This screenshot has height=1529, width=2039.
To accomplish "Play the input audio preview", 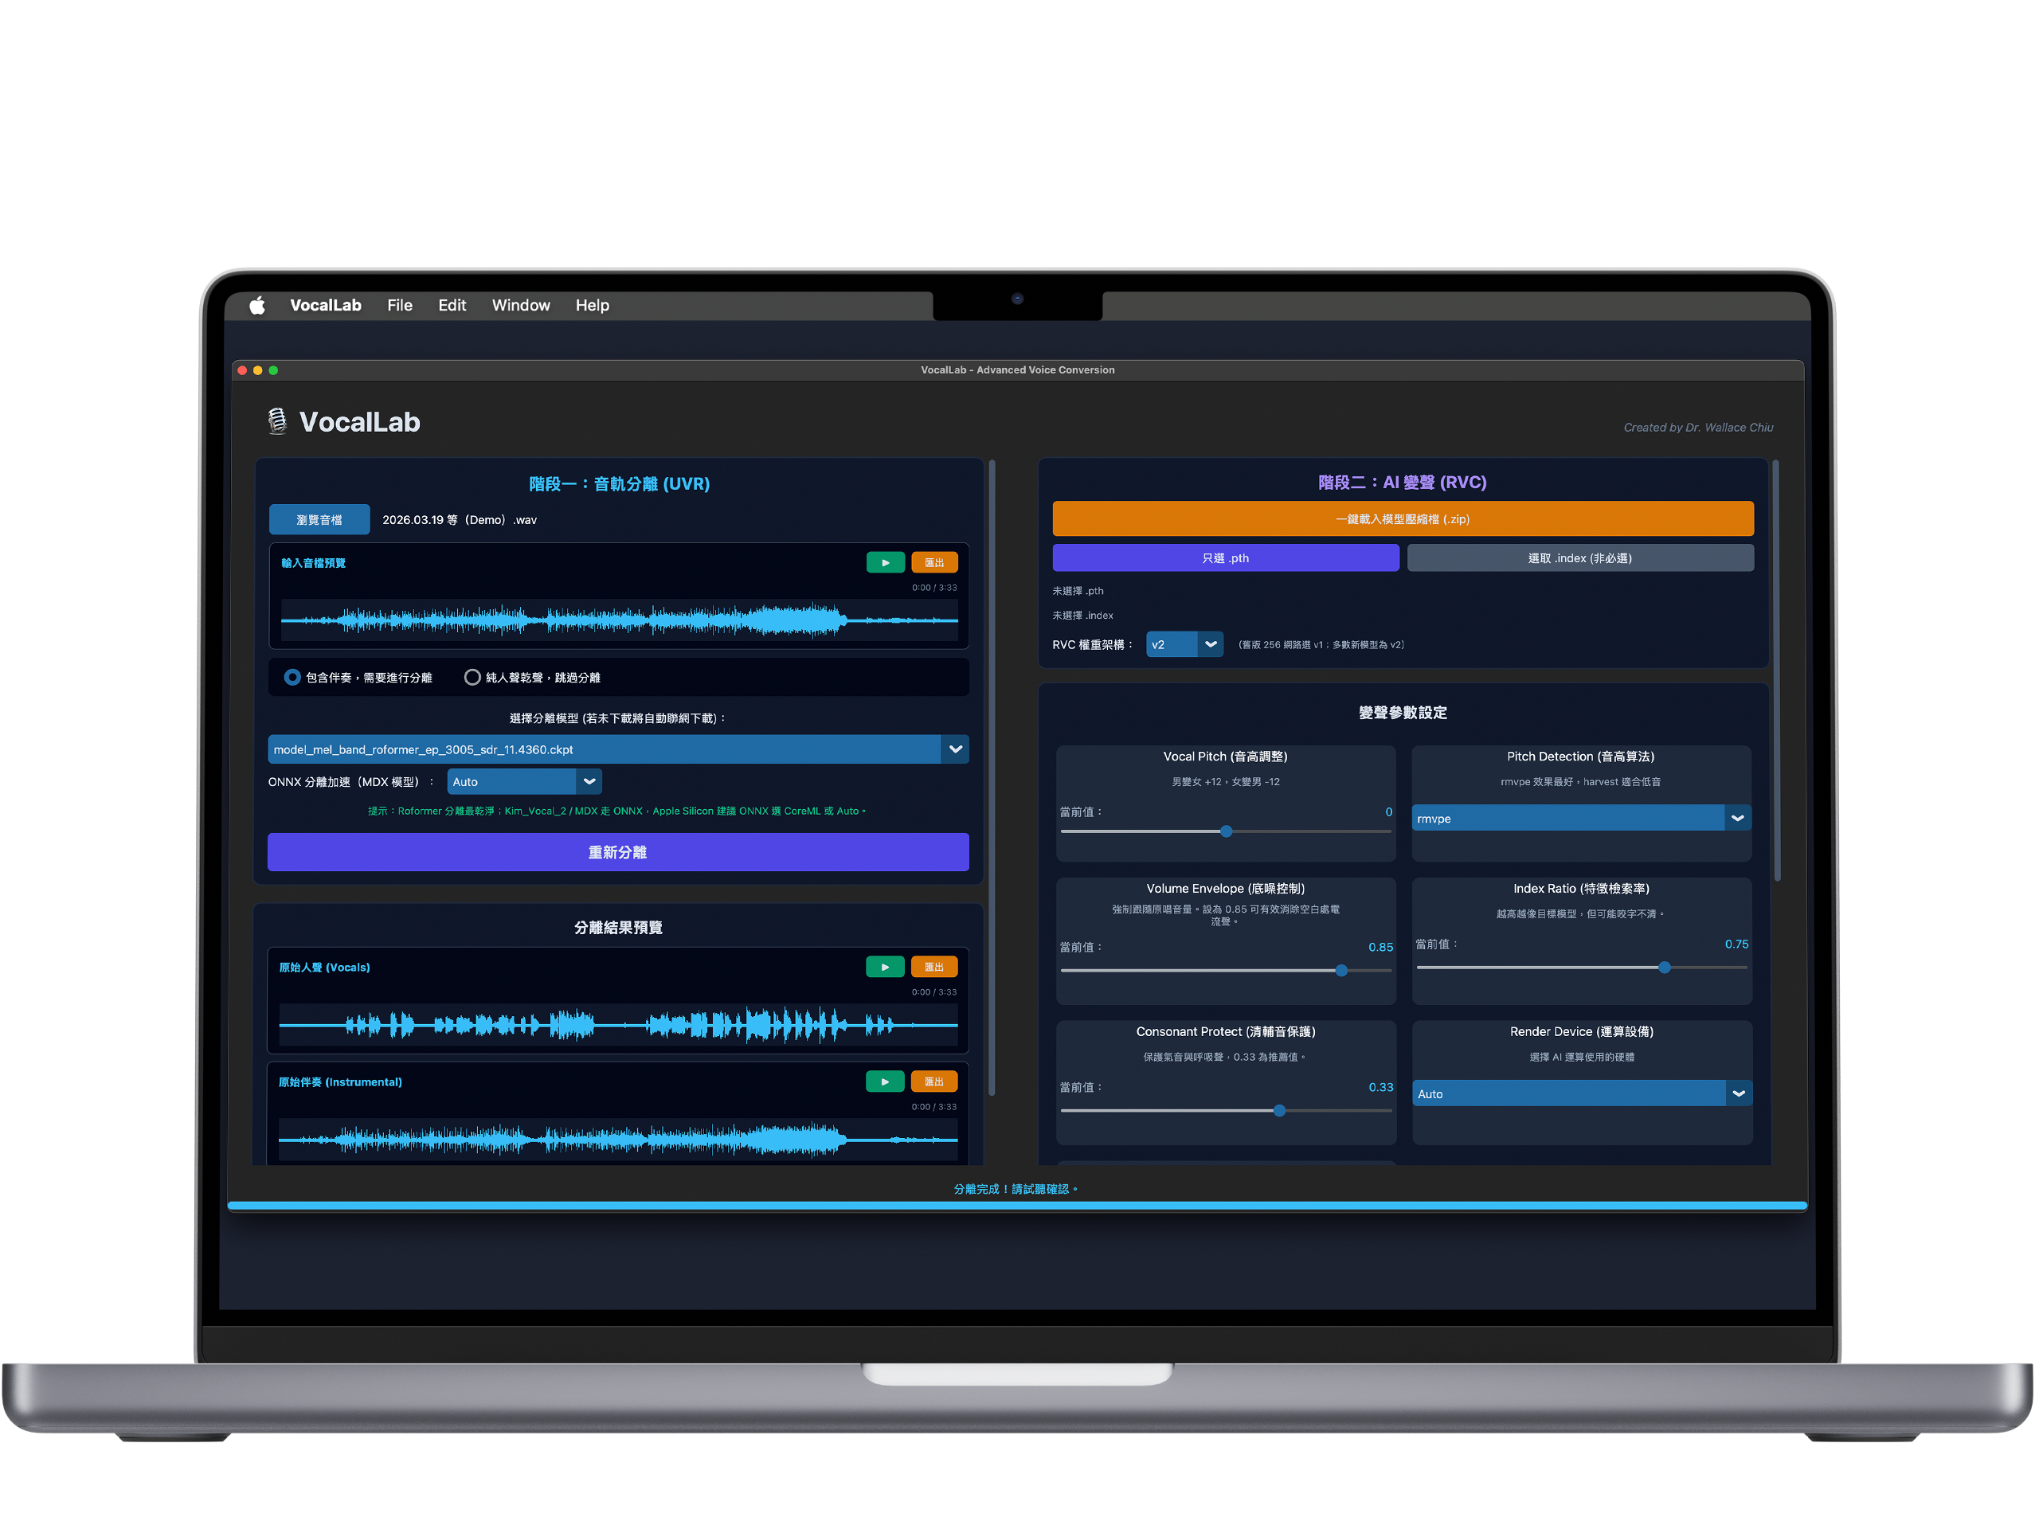I will tap(884, 562).
